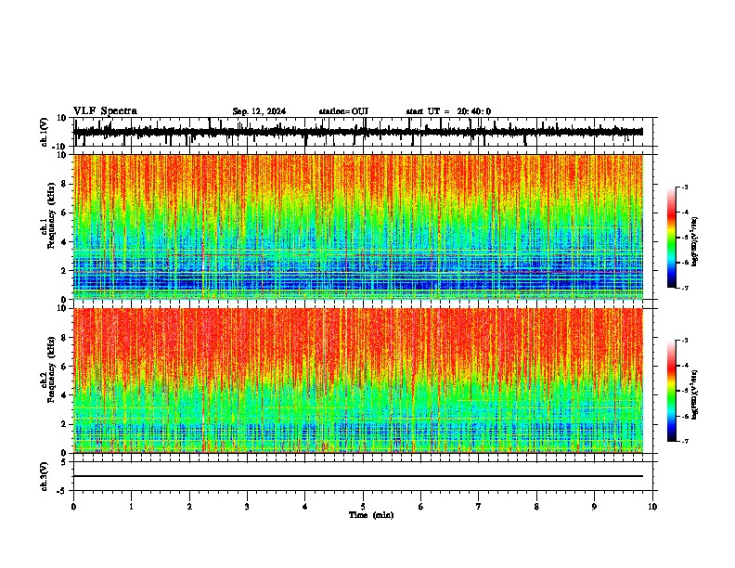This screenshot has height=568, width=735.
Task: Click the "start UT = 20:40:0" header text
Action: [448, 111]
